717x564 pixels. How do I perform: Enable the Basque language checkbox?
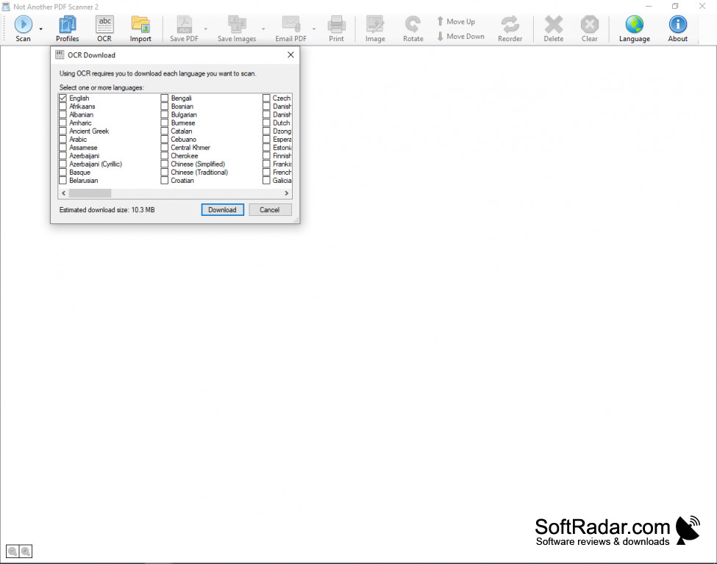[x=63, y=172]
